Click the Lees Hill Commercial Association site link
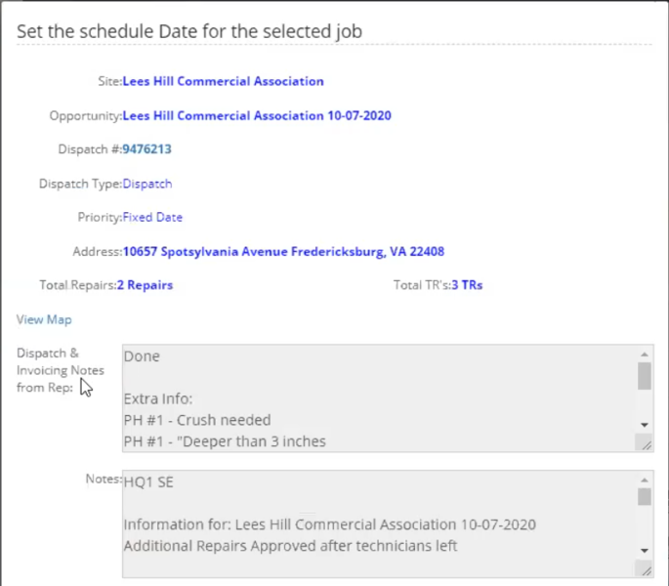The image size is (669, 586). pos(223,81)
